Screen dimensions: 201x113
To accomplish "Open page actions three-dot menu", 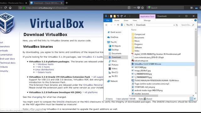I will tap(135, 8).
